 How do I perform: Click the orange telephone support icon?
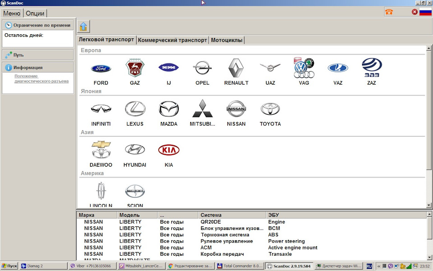pyautogui.click(x=389, y=12)
